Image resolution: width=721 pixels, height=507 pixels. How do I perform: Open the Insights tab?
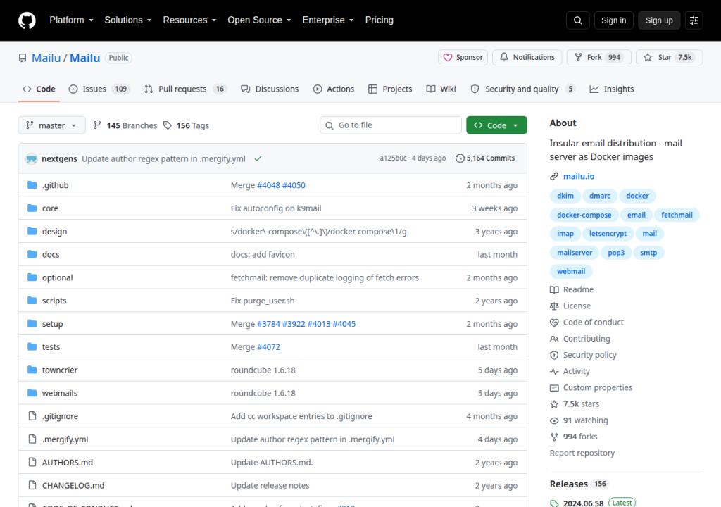pyautogui.click(x=612, y=89)
